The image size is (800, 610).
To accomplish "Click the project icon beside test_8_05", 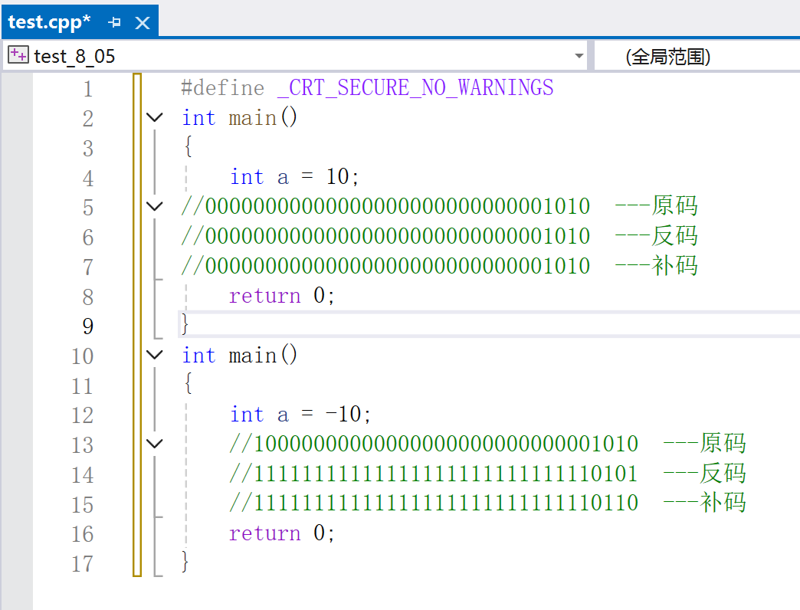I will pos(18,54).
